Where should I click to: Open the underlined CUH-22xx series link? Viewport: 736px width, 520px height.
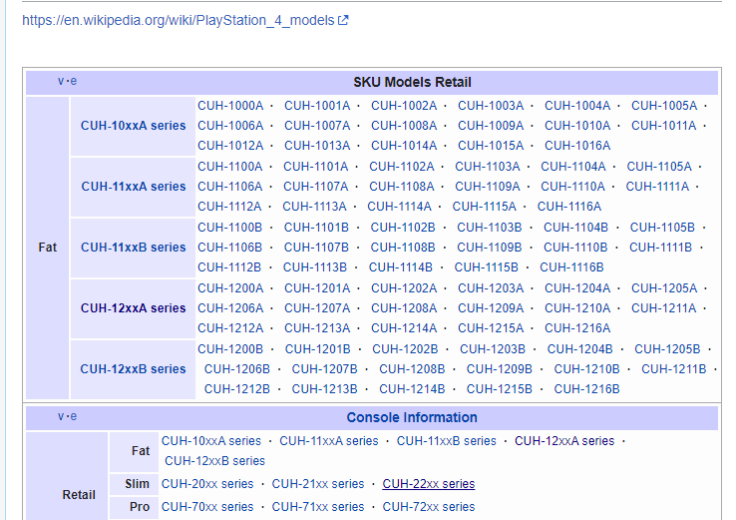click(429, 484)
